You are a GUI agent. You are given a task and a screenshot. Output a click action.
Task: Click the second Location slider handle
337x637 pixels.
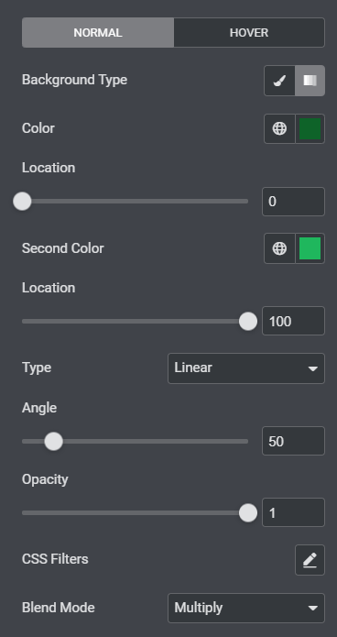click(248, 322)
